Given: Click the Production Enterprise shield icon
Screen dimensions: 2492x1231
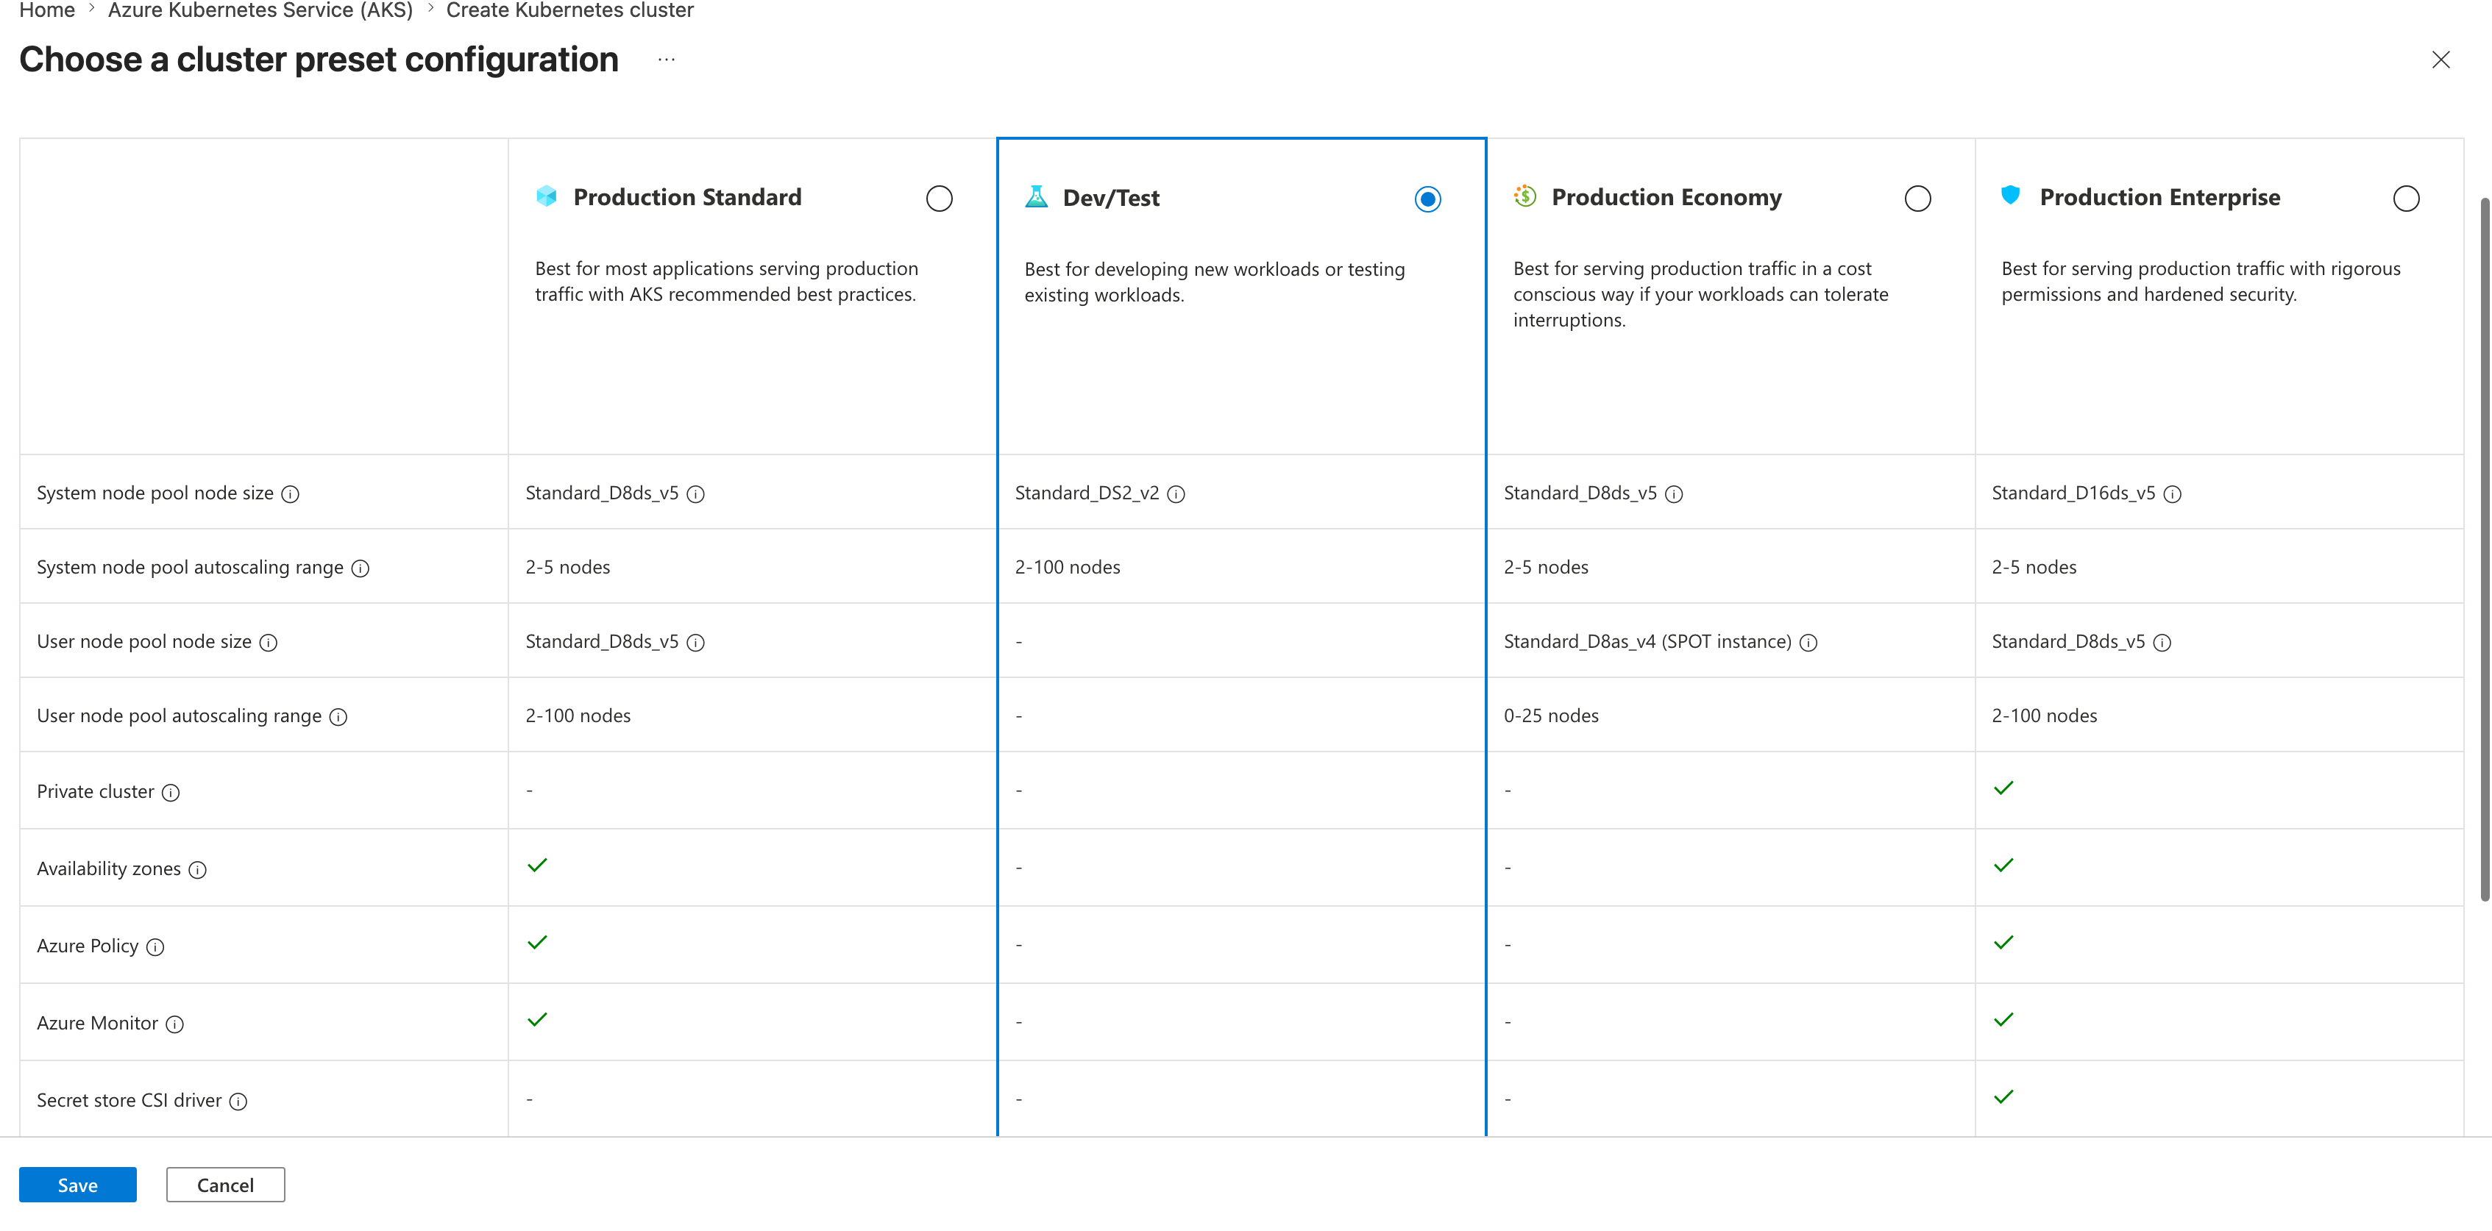Looking at the screenshot, I should 2010,196.
